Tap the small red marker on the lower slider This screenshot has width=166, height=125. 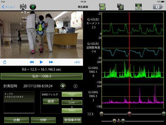point(119,121)
